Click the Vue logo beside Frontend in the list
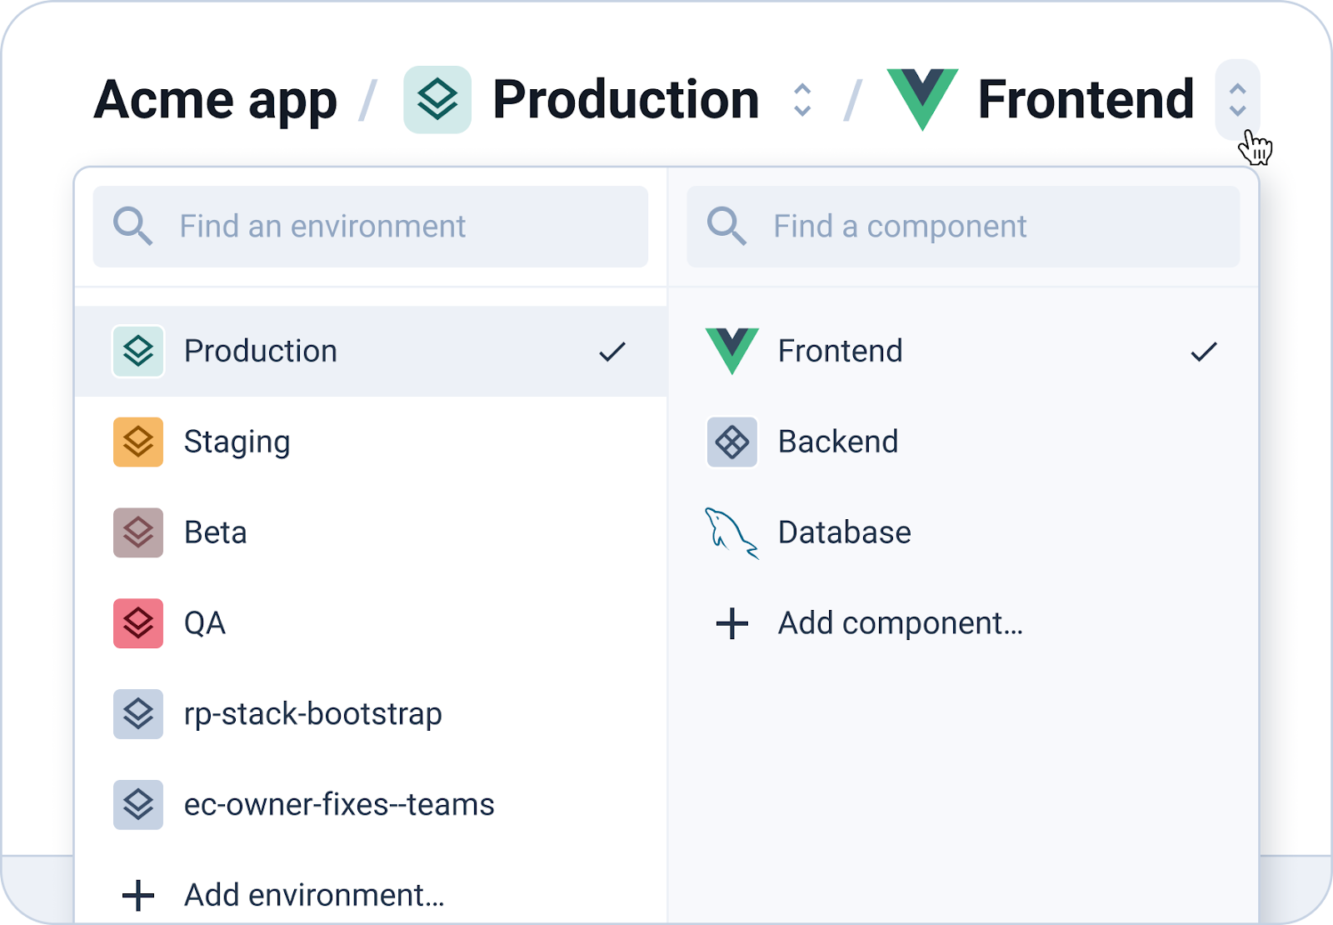Viewport: 1333px width, 925px height. click(x=731, y=351)
